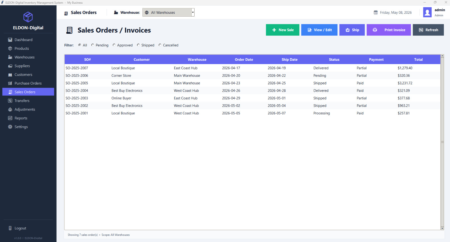Click the Print Invoice button label
450x242 pixels.
[x=395, y=30]
